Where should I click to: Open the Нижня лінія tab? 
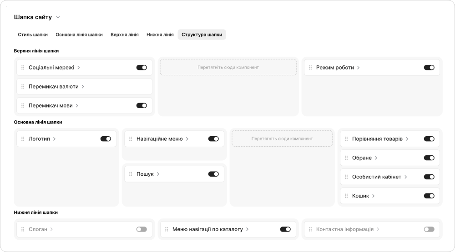pyautogui.click(x=160, y=35)
